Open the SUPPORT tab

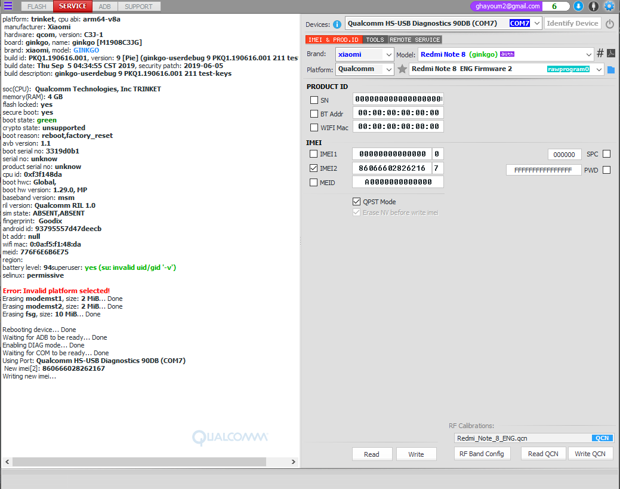(x=139, y=7)
